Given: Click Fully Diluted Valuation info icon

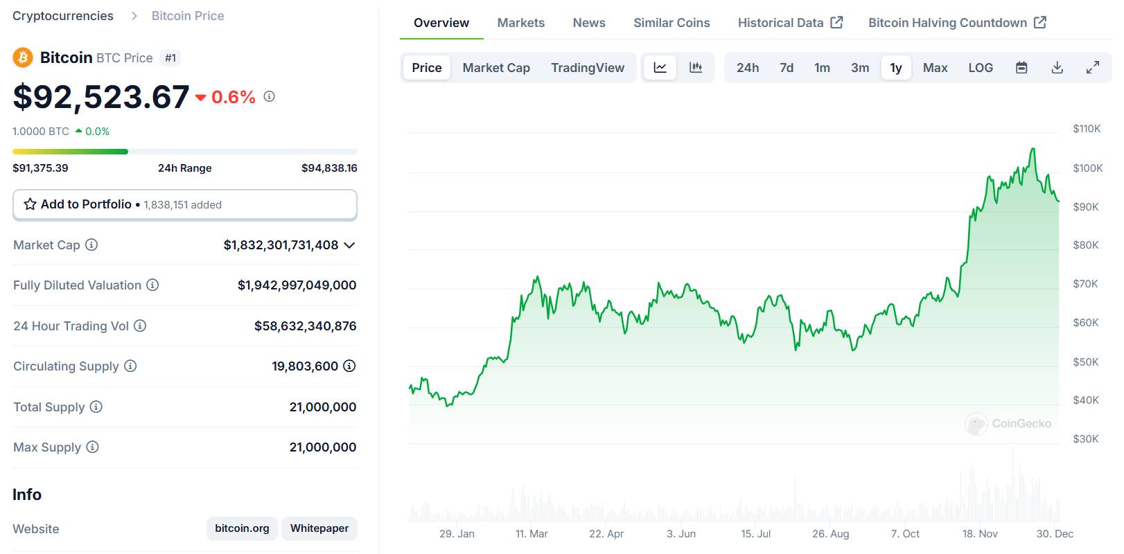Looking at the screenshot, I should (152, 285).
